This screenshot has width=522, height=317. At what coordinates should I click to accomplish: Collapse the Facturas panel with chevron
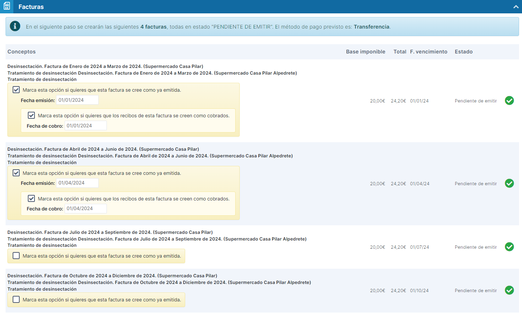click(516, 7)
